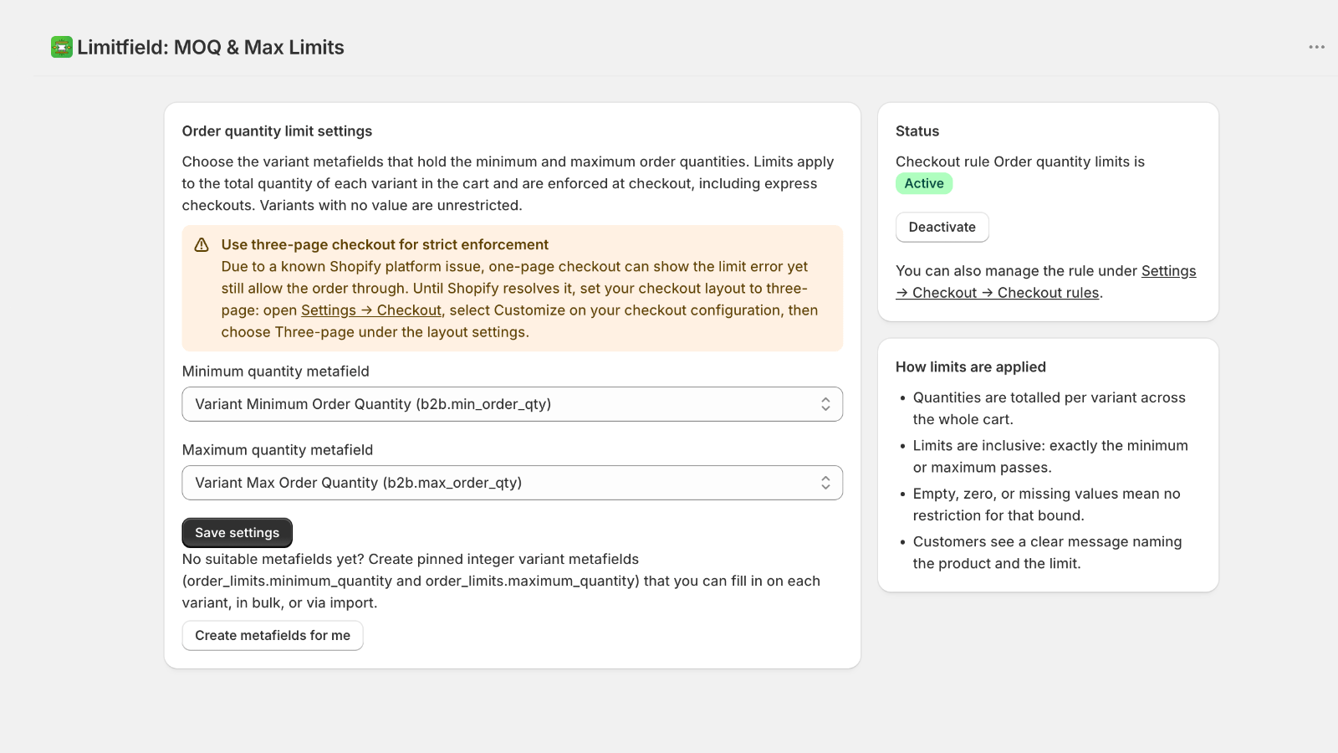Open the Maximum quantity metafield dropdown
This screenshot has height=753, width=1338.
click(512, 483)
